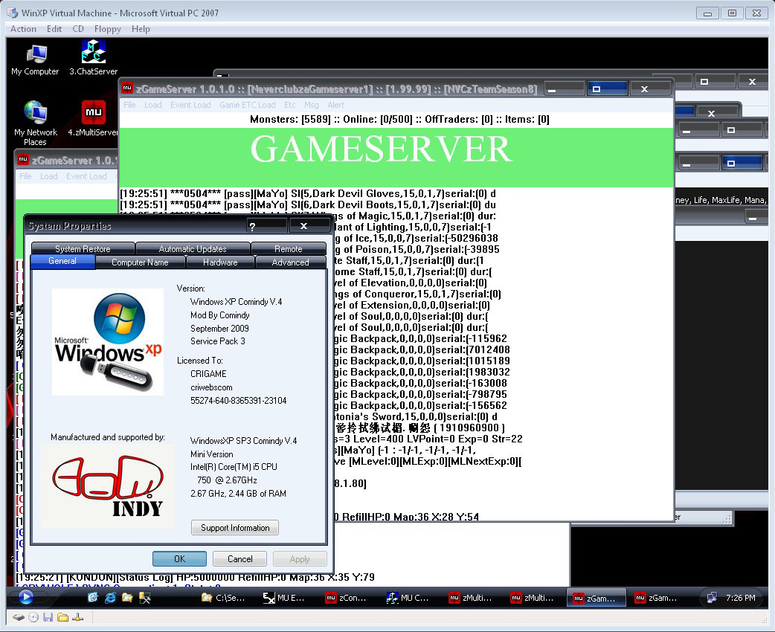Click the 7:26 PM taskbar clock

click(x=740, y=598)
